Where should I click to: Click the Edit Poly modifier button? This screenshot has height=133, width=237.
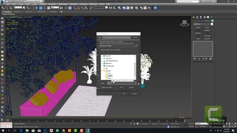pyautogui.click(x=198, y=33)
